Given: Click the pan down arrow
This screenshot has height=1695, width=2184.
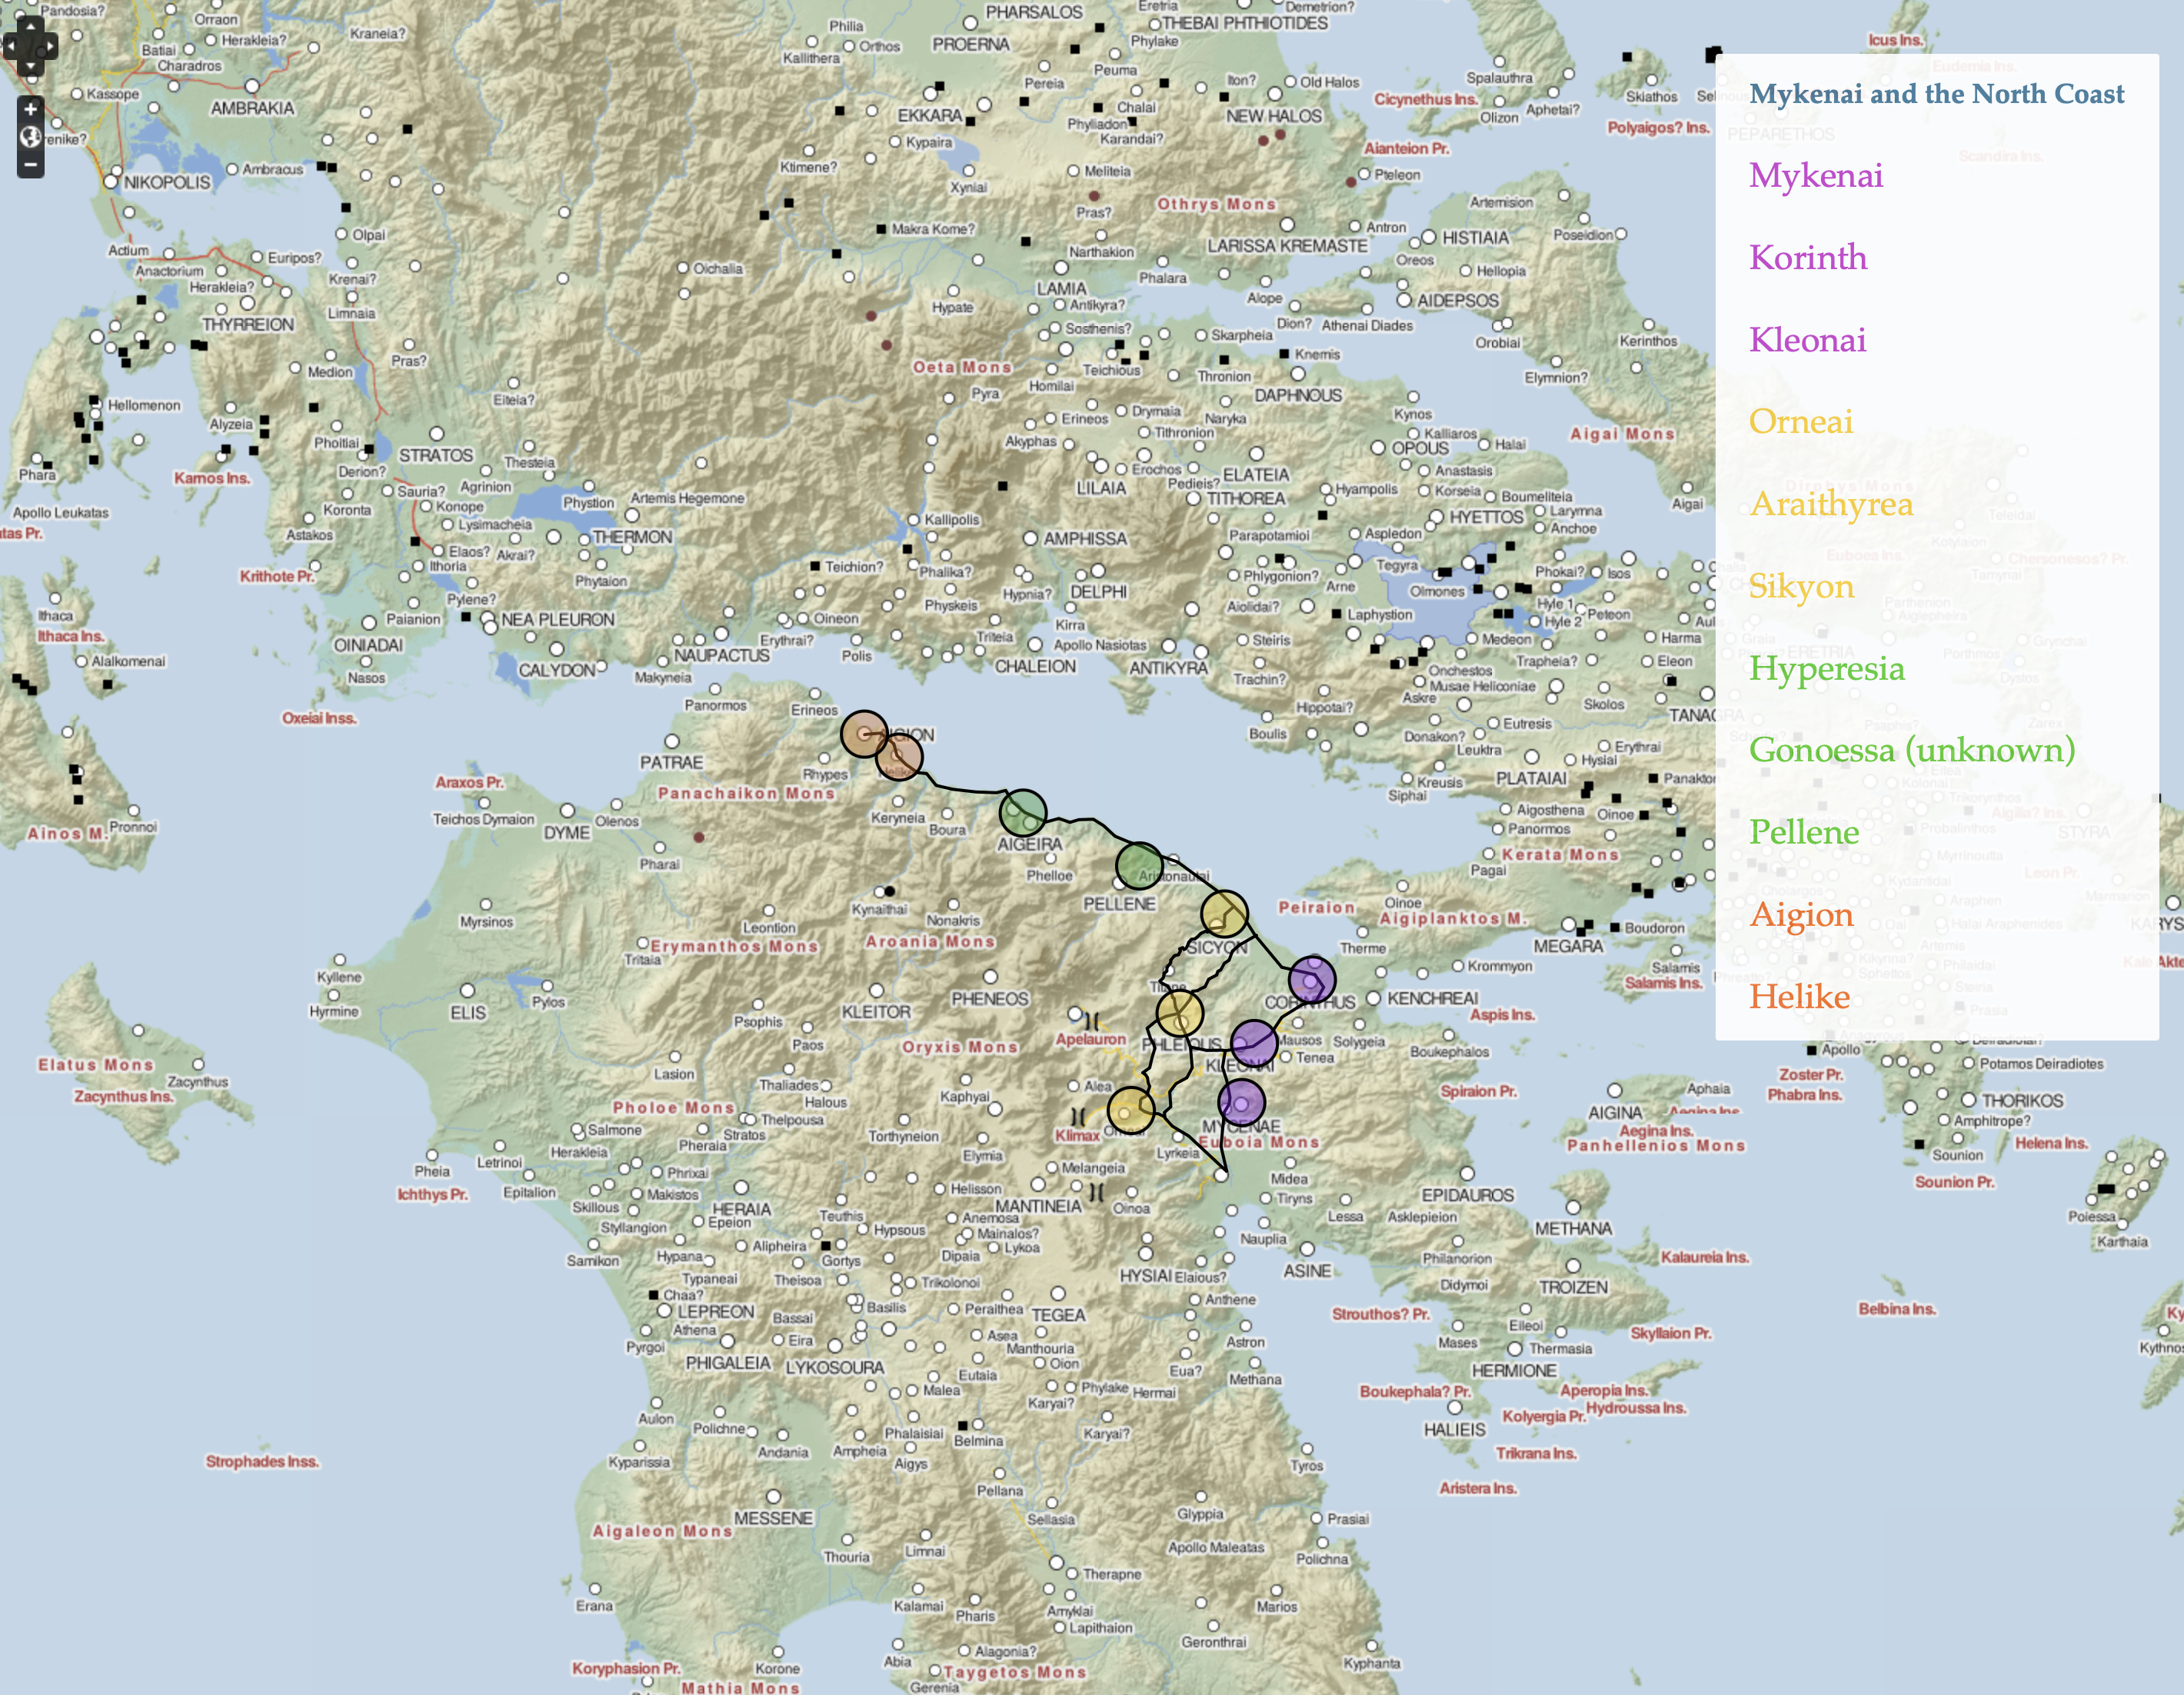Looking at the screenshot, I should (31, 66).
